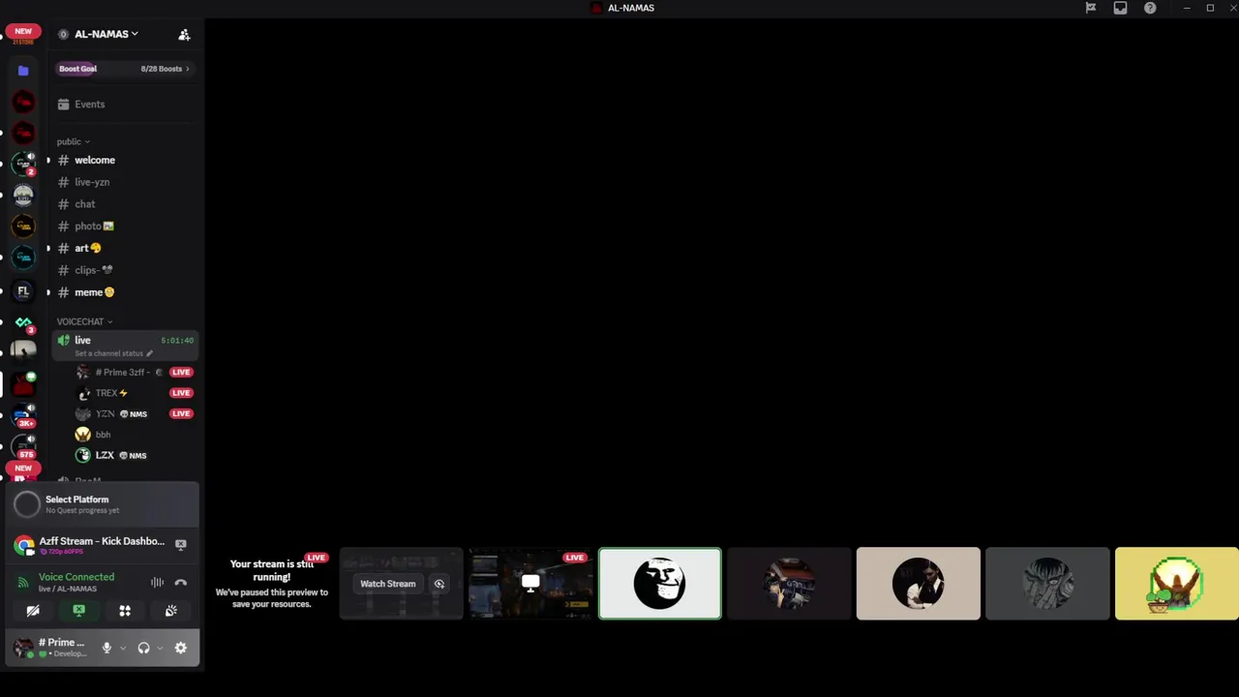The height and width of the screenshot is (697, 1239).
Task: Open the Activities launcher icon
Action: tap(125, 611)
